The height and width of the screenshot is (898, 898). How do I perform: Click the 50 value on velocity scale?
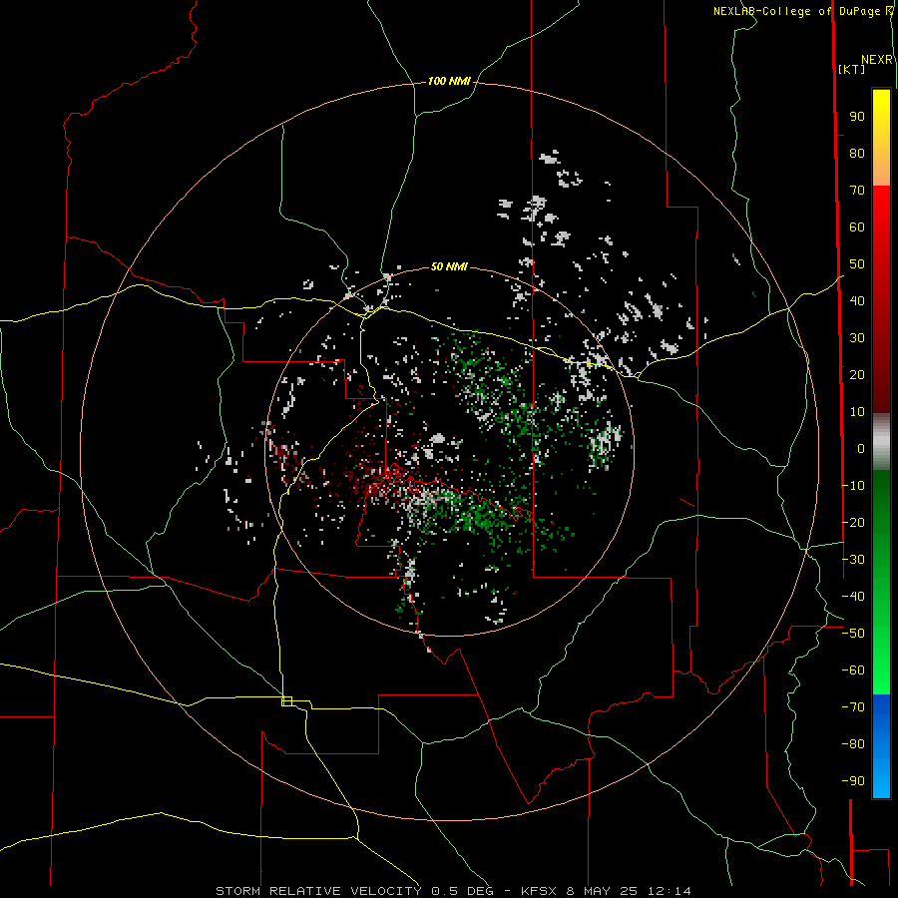point(857,264)
